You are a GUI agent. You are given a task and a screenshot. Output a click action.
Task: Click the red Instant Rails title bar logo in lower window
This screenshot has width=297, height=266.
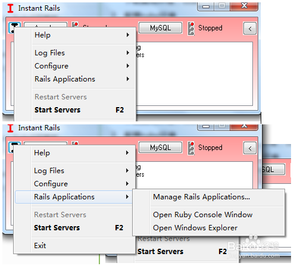pyautogui.click(x=10, y=128)
